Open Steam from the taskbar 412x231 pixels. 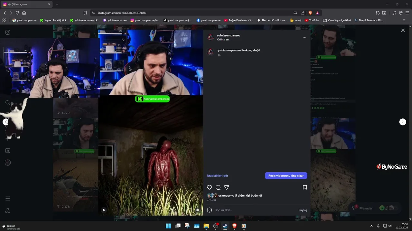(225, 226)
